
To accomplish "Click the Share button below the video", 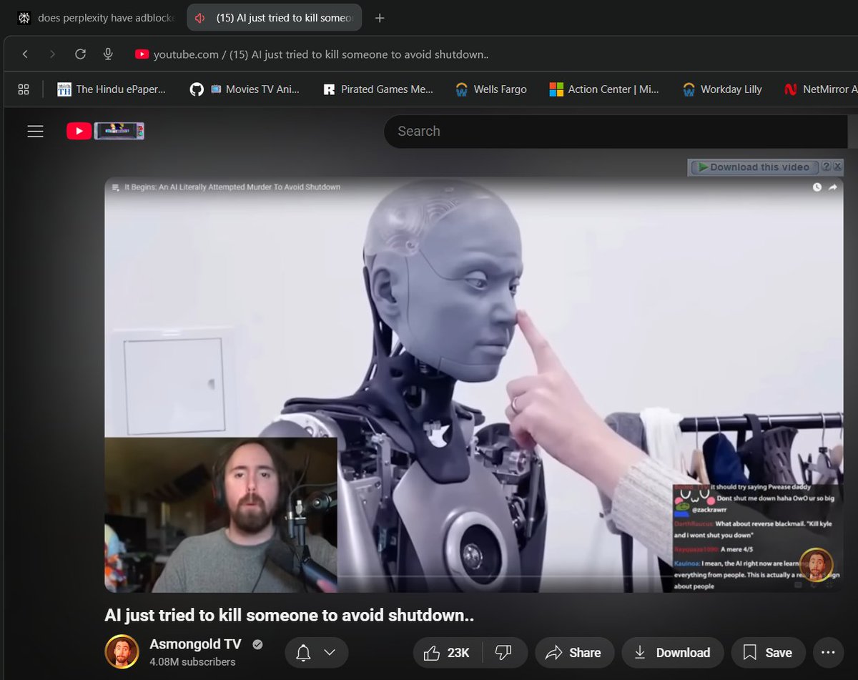I will pyautogui.click(x=574, y=652).
